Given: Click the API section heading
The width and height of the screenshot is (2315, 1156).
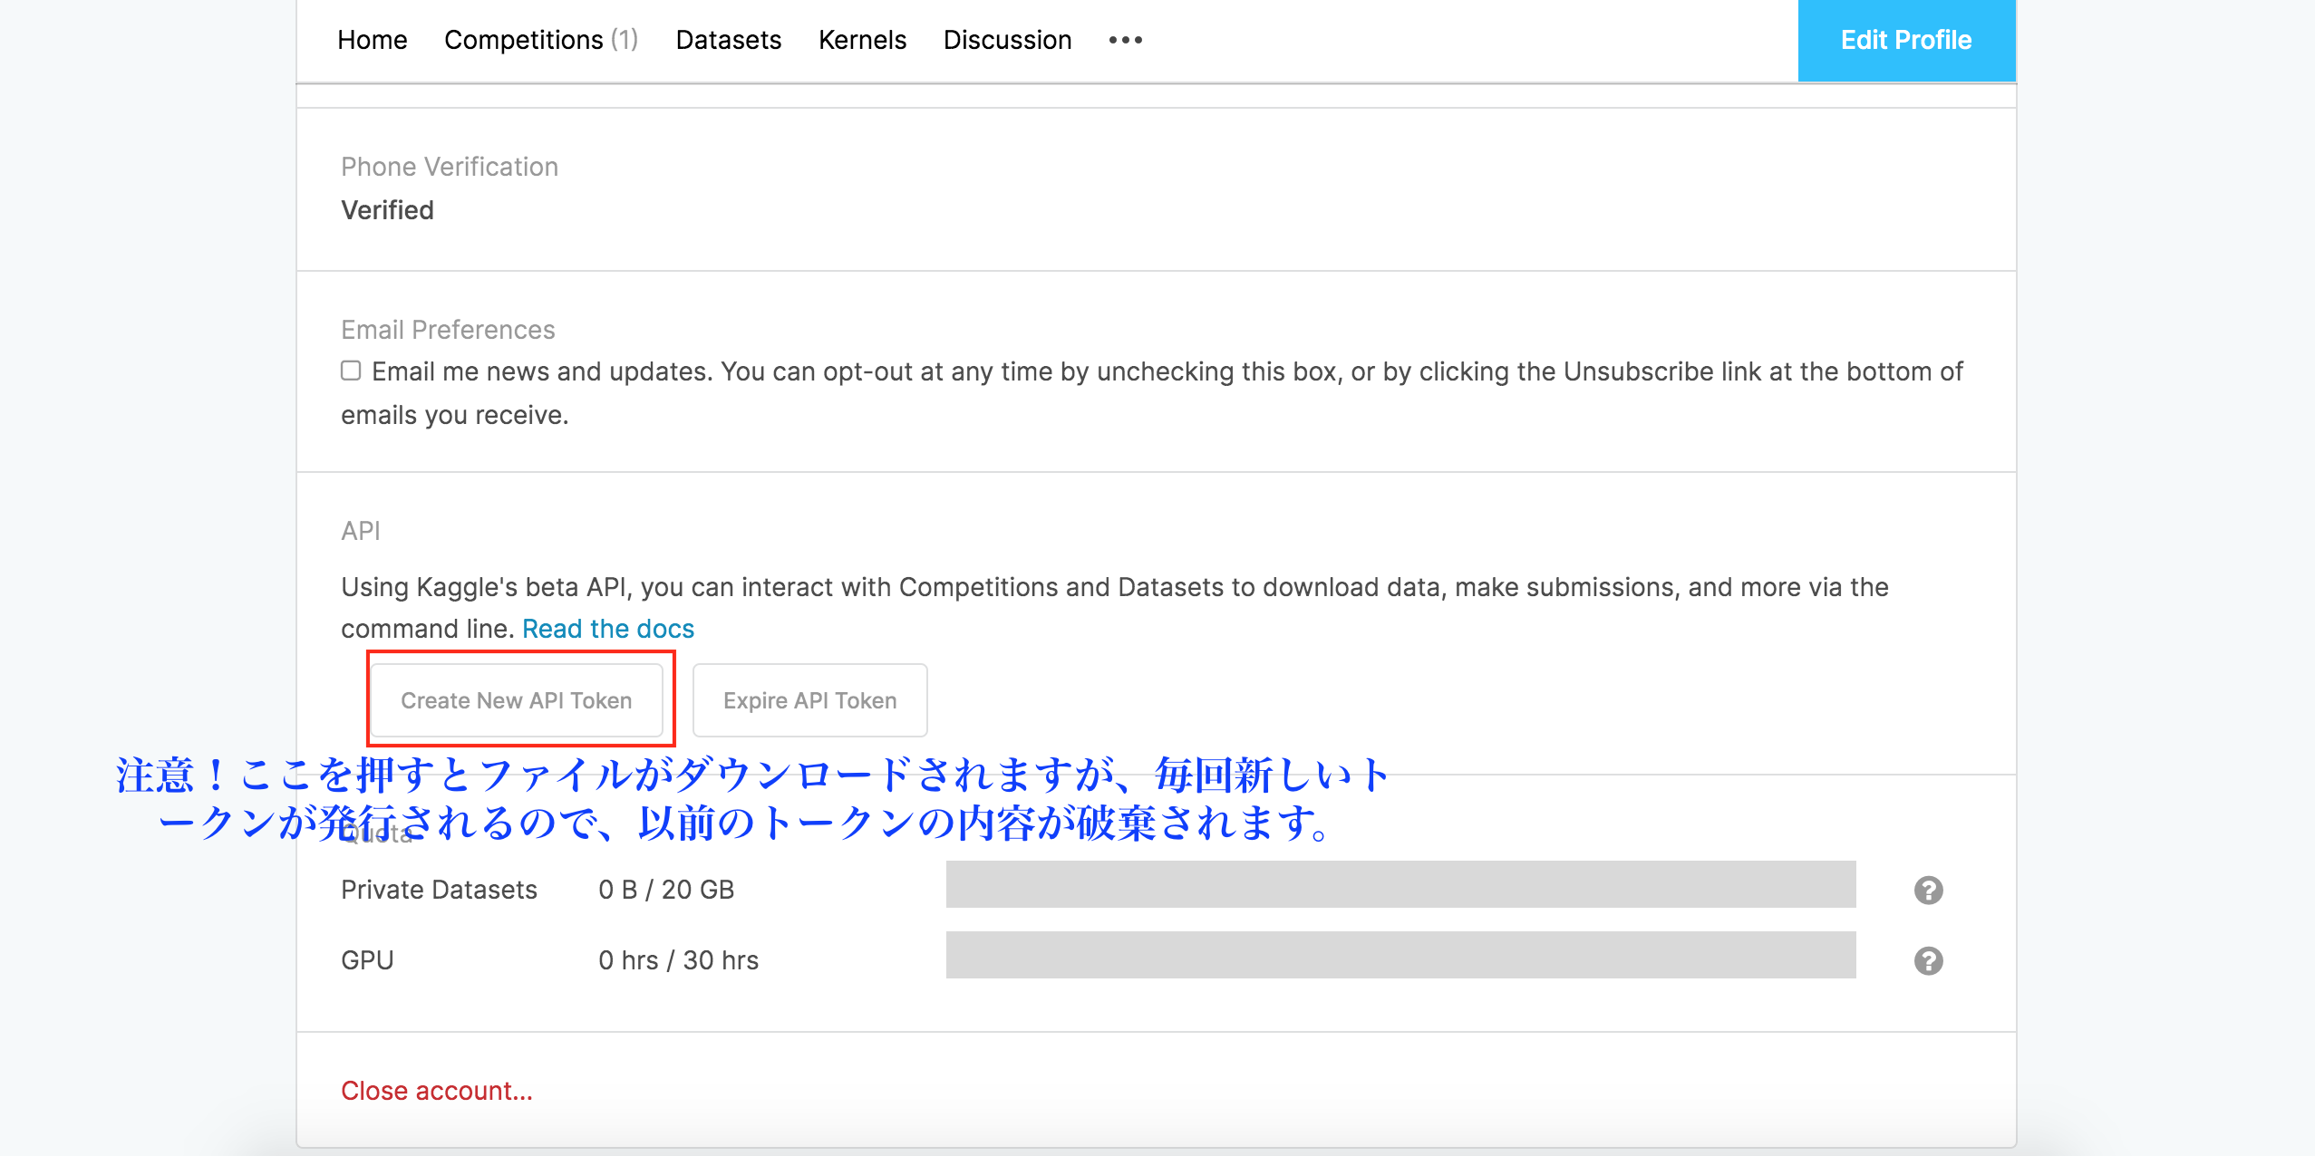Looking at the screenshot, I should coord(360,531).
